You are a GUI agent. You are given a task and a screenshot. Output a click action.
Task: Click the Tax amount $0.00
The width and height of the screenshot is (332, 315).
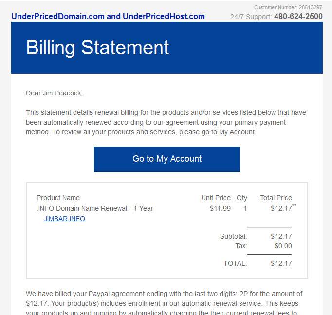click(283, 246)
